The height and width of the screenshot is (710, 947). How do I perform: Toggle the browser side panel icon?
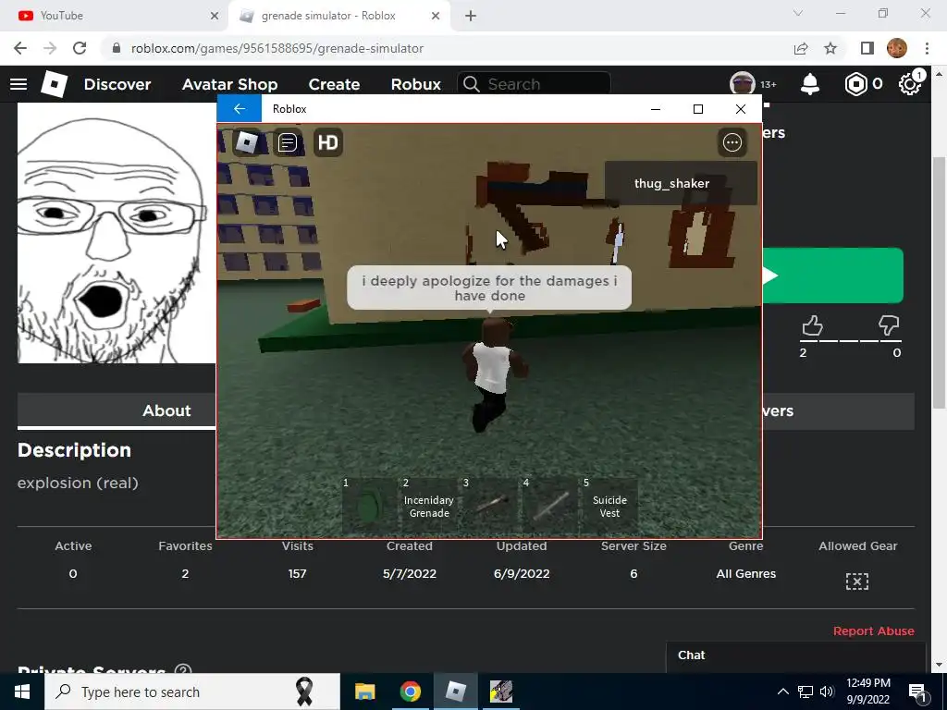coord(867,48)
